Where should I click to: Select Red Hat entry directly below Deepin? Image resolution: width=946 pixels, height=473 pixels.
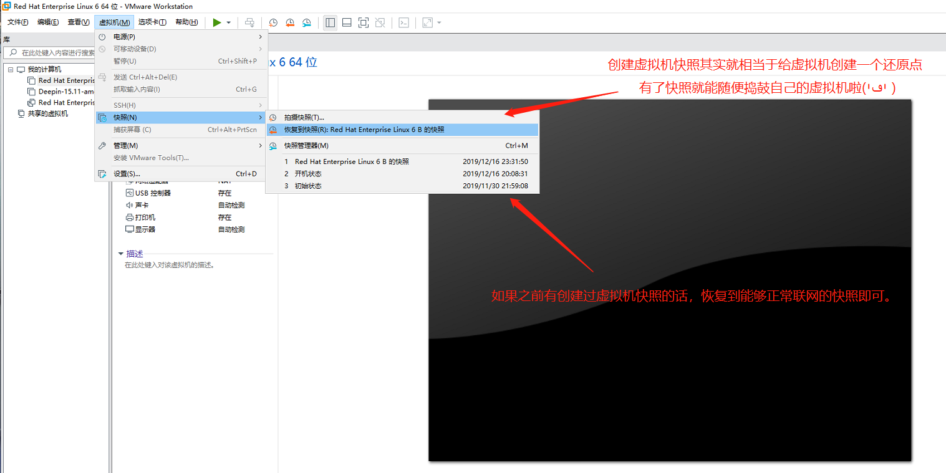66,102
